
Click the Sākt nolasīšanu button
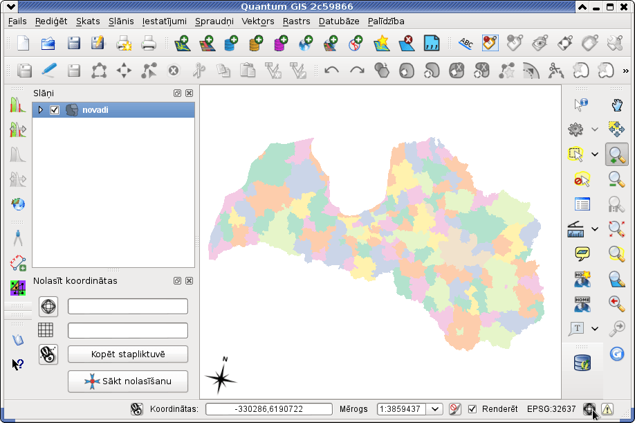tap(128, 381)
